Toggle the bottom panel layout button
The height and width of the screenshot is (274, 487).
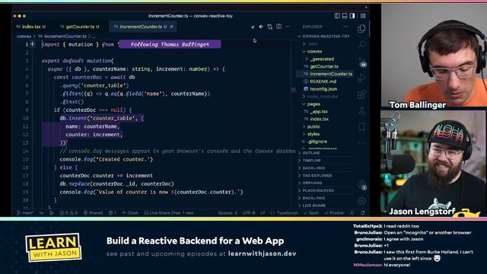[345, 15]
